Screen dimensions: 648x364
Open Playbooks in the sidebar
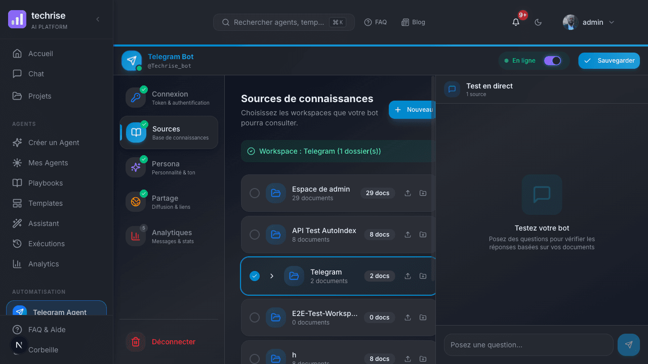point(56,183)
